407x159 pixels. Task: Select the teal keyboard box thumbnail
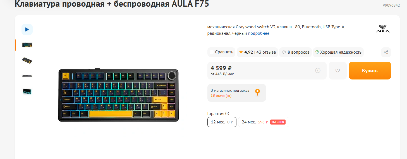[27, 91]
